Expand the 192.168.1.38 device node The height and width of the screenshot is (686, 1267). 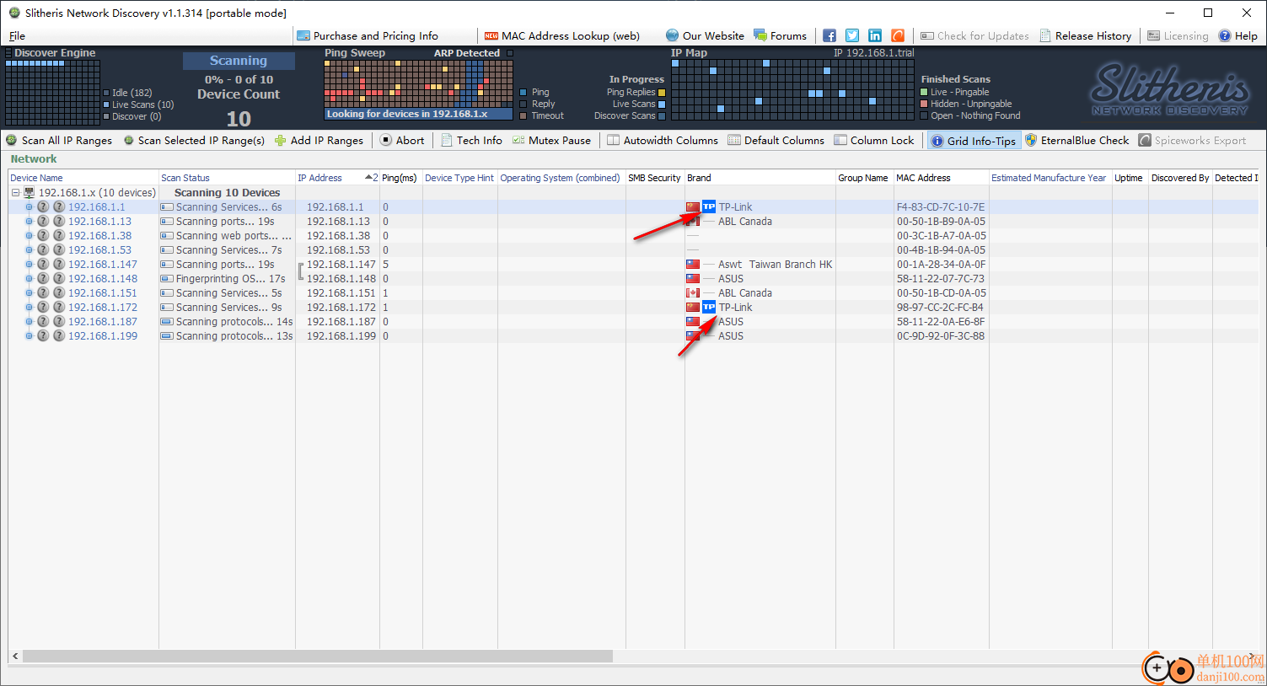point(30,236)
